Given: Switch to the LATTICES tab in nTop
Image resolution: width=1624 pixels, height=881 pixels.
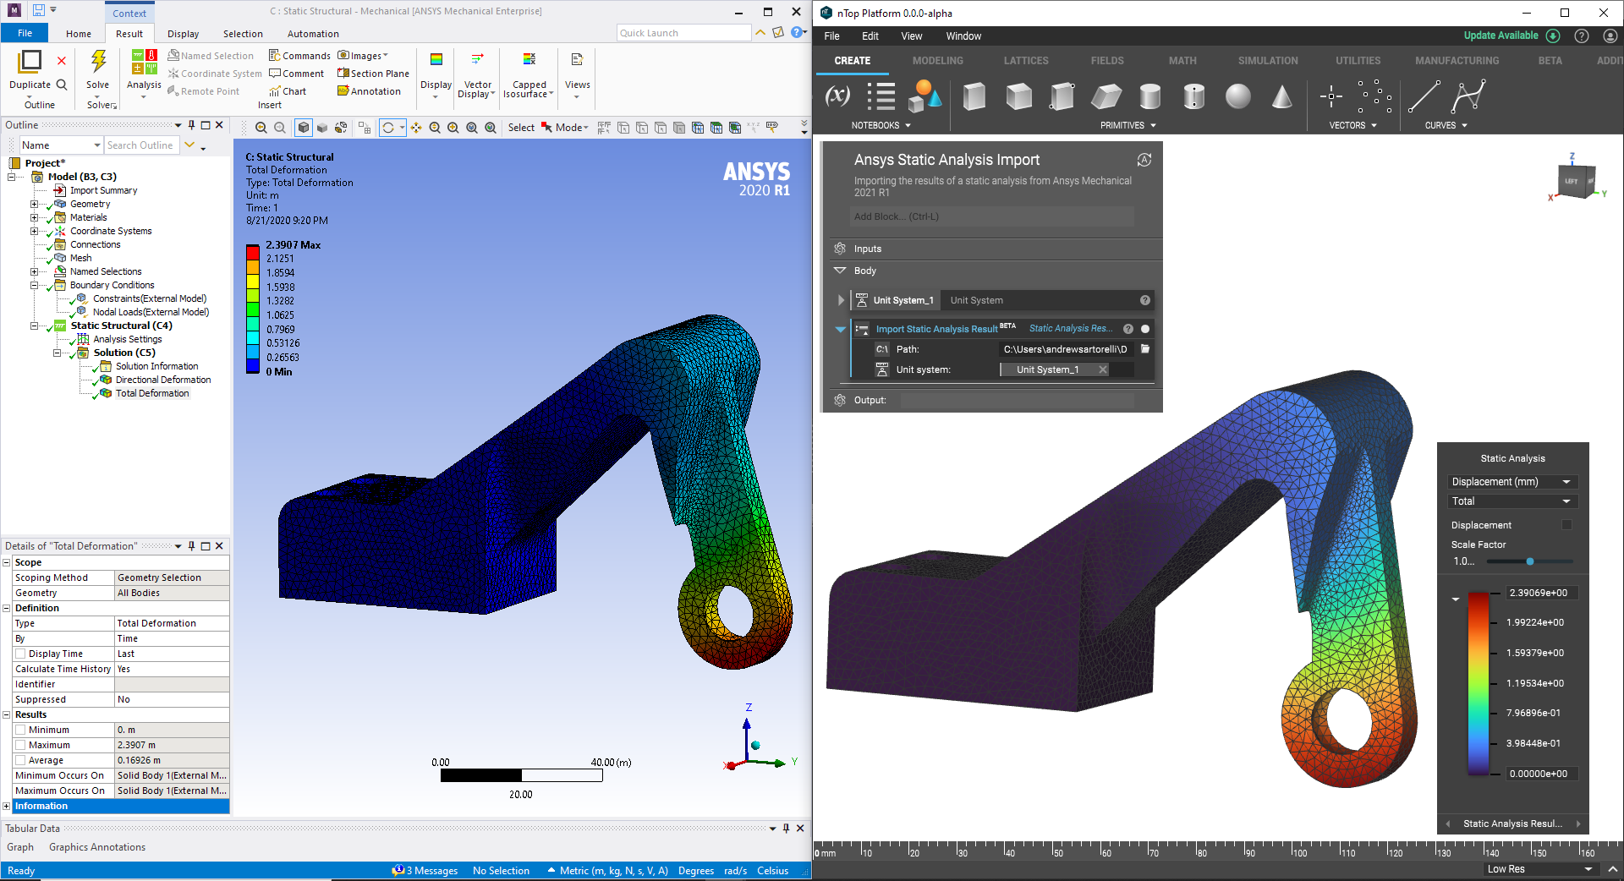Looking at the screenshot, I should coord(1026,61).
